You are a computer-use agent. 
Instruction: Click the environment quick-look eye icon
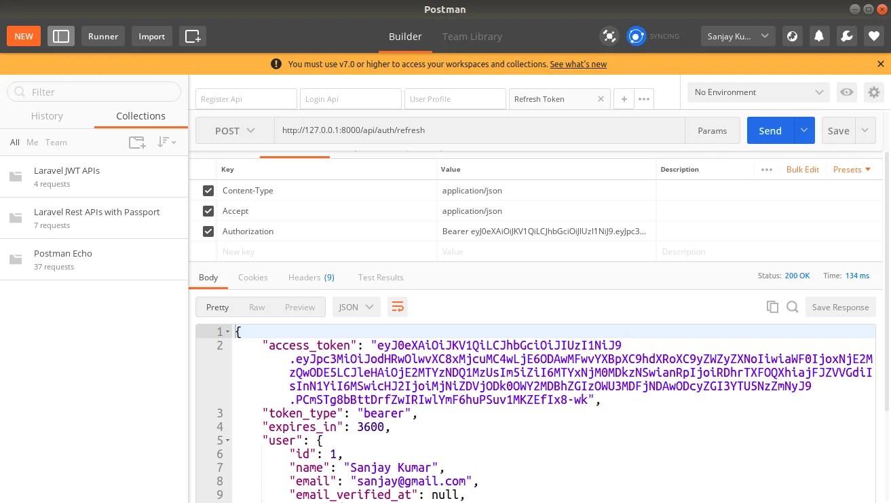pyautogui.click(x=847, y=92)
